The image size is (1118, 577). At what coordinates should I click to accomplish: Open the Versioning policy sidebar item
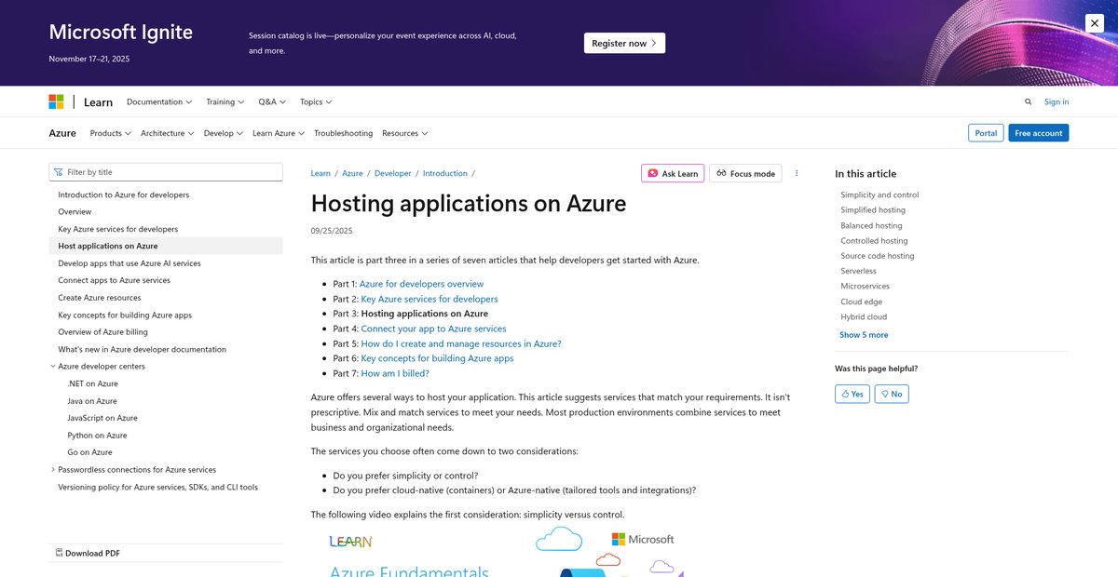[157, 488]
